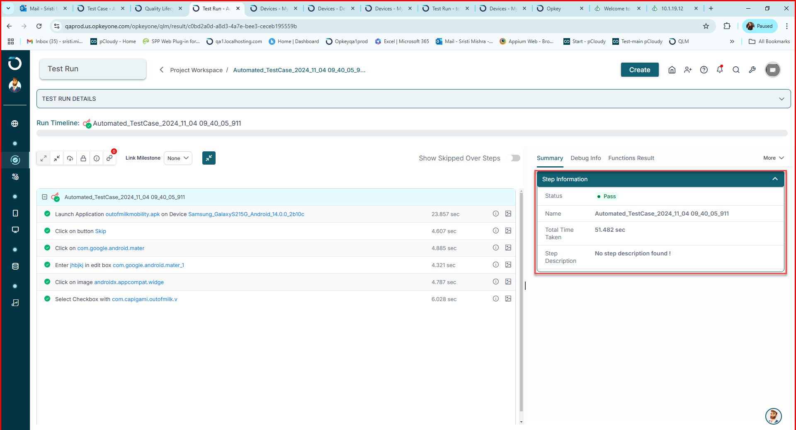The width and height of the screenshot is (796, 430).
Task: Open the gear cluster icon in the sidebar
Action: point(15,177)
